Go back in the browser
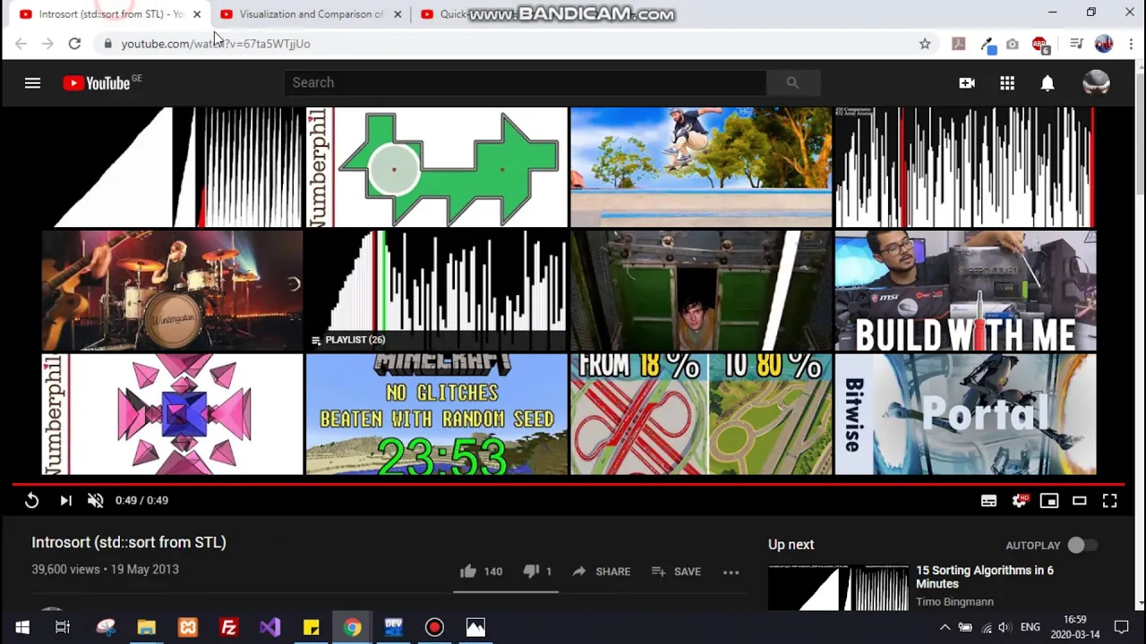This screenshot has width=1146, height=644. [x=21, y=44]
